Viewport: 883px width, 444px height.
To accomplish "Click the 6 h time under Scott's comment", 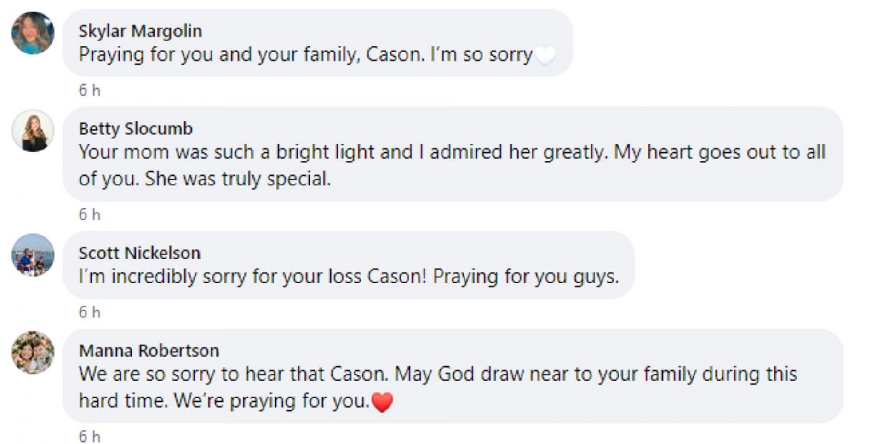I will point(89,312).
